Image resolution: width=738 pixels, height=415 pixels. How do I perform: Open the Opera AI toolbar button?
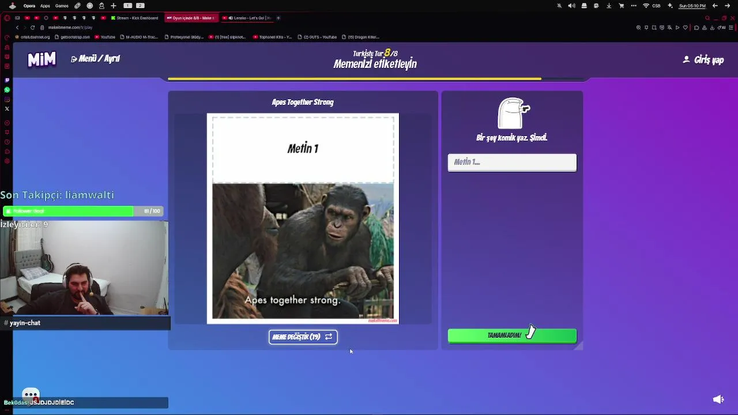[722, 28]
